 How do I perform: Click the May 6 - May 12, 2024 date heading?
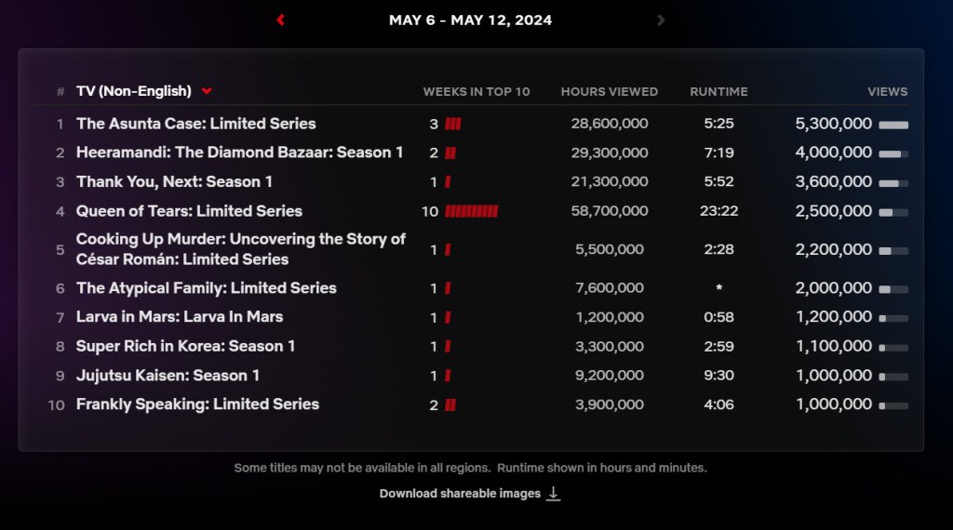(x=470, y=20)
